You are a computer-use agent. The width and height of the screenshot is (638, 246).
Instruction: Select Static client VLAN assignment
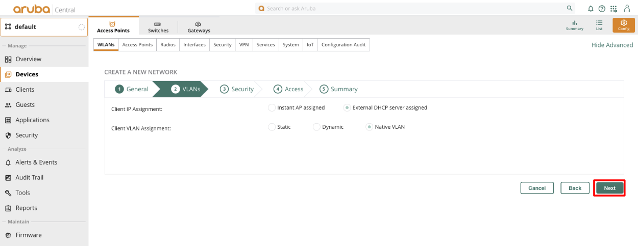[x=272, y=127]
